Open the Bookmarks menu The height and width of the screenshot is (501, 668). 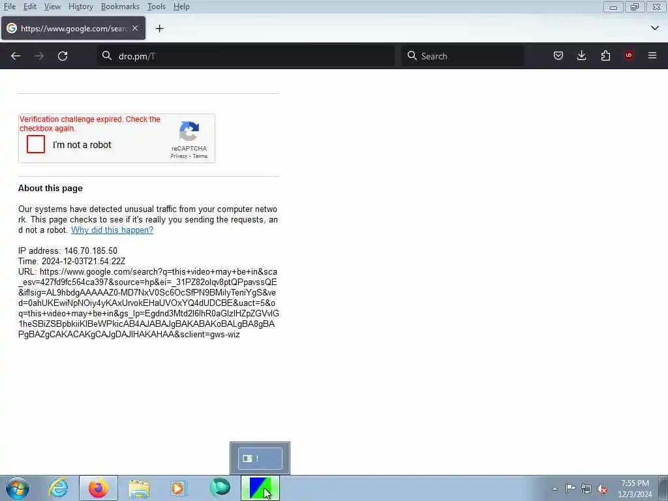coord(120,7)
